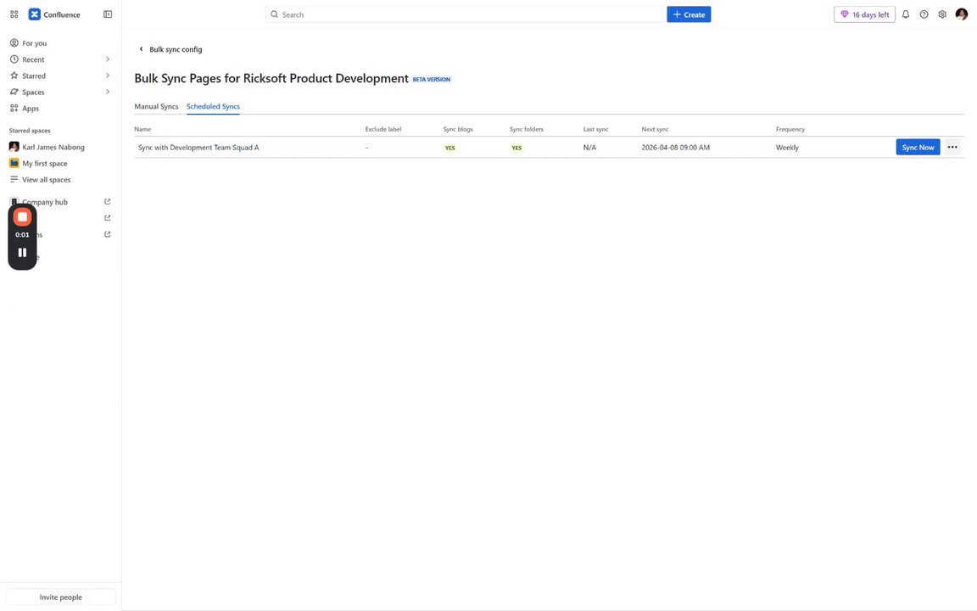Viewport: 977px width, 611px height.
Task: Click next sync date 2026-04-08 09:00 AM
Action: tap(675, 148)
